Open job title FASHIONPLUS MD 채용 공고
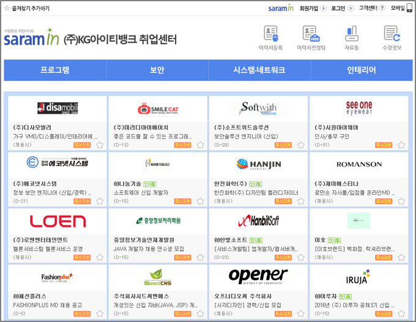Viewport: 416px width, 322px height. 48,305
